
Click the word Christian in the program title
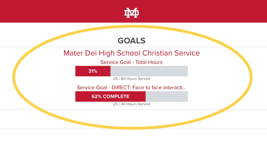pyautogui.click(x=157, y=53)
